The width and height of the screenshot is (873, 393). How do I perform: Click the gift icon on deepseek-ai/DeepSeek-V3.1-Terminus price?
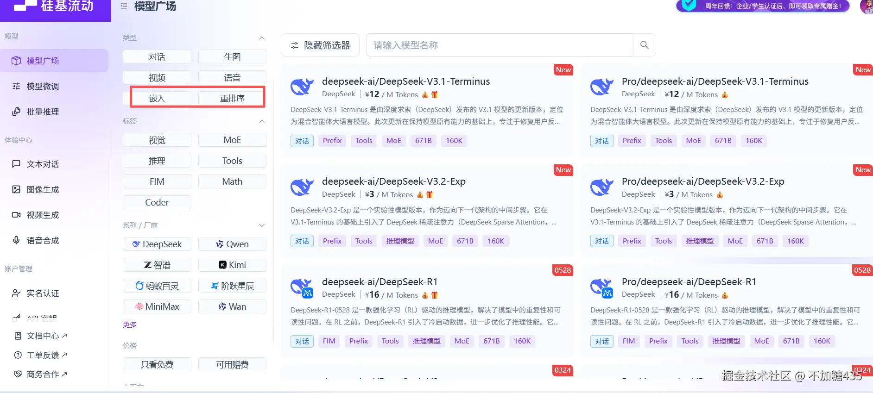pos(435,95)
